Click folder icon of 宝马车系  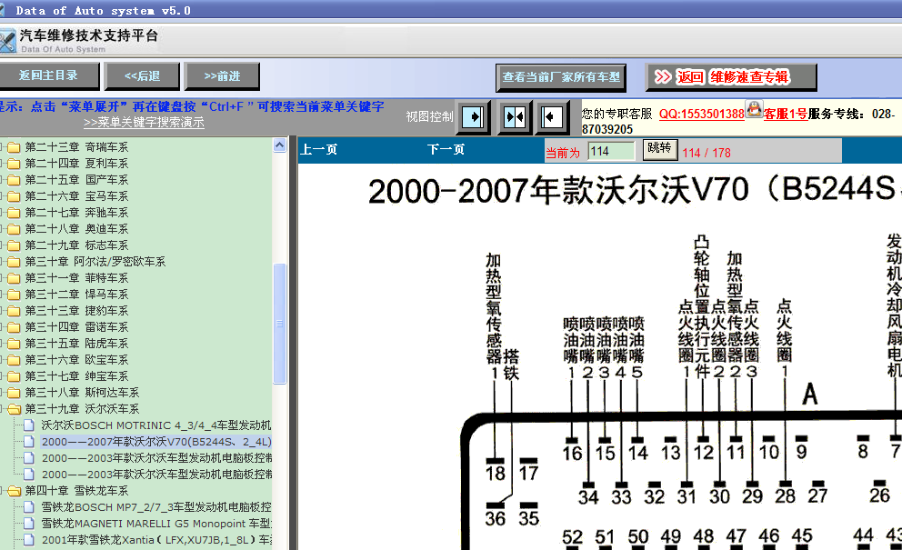pos(14,196)
